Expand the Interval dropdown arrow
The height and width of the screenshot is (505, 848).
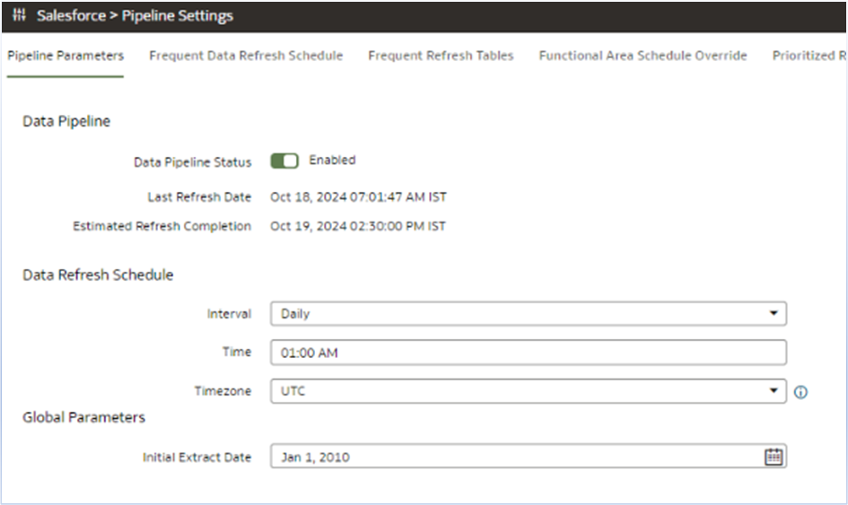coord(774,314)
